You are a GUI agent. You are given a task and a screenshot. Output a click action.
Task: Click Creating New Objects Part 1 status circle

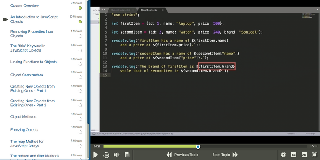(x=80, y=91)
